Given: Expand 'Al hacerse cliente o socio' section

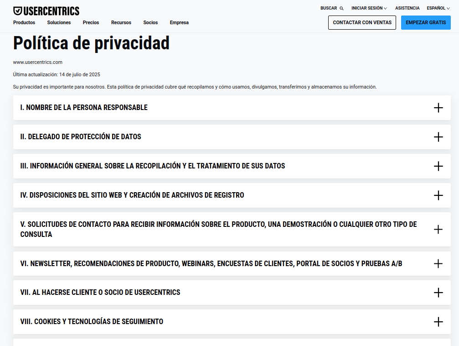Looking at the screenshot, I should [x=232, y=293].
